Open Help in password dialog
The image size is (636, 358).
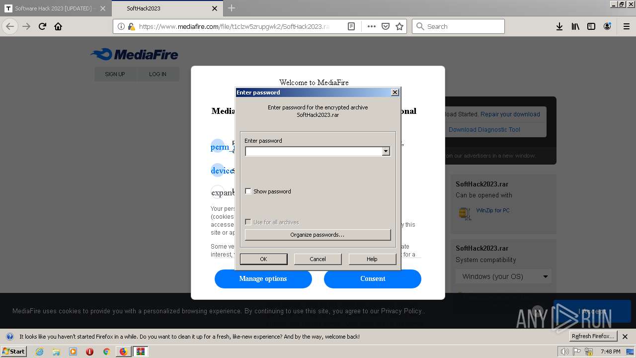[372, 259]
